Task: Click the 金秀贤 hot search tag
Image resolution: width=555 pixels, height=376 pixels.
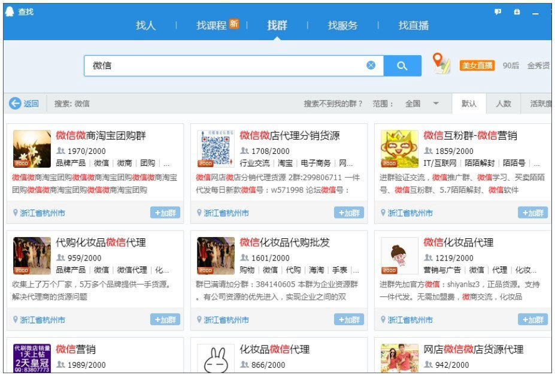Action: [x=538, y=65]
